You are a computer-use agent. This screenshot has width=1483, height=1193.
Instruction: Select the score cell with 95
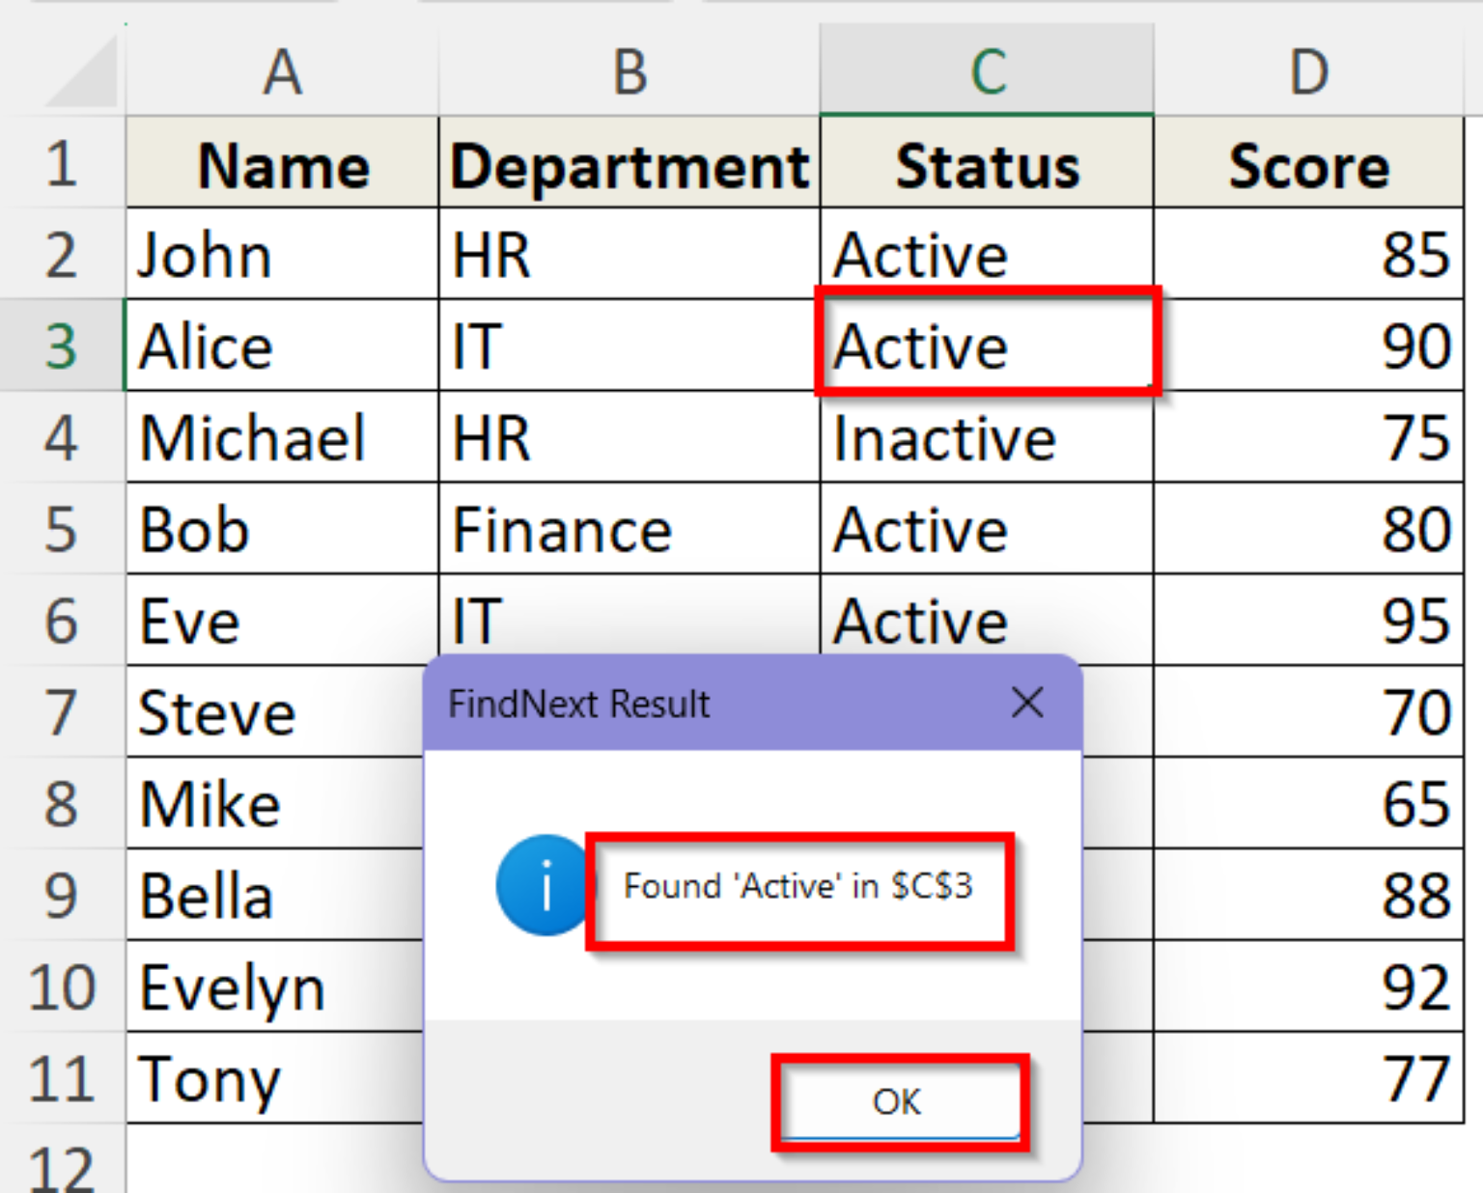pos(1308,621)
